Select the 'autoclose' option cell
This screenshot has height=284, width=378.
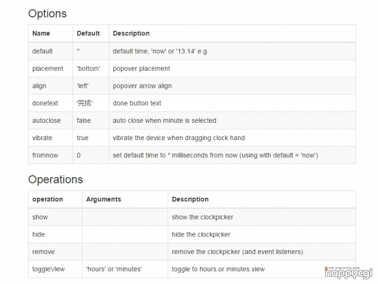[x=50, y=121]
